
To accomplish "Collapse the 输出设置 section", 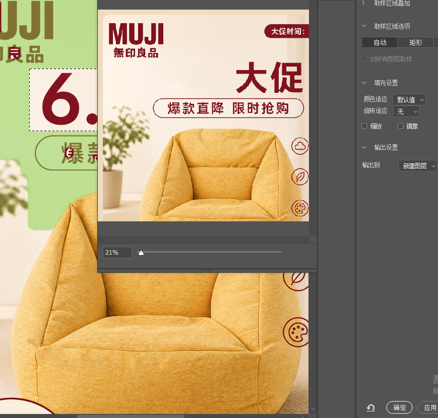I will [364, 147].
